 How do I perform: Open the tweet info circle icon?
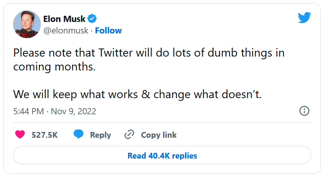pos(304,111)
